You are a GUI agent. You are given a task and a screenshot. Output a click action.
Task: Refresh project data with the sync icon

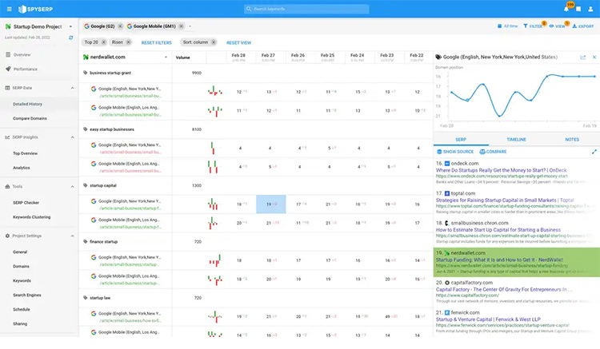click(x=71, y=38)
